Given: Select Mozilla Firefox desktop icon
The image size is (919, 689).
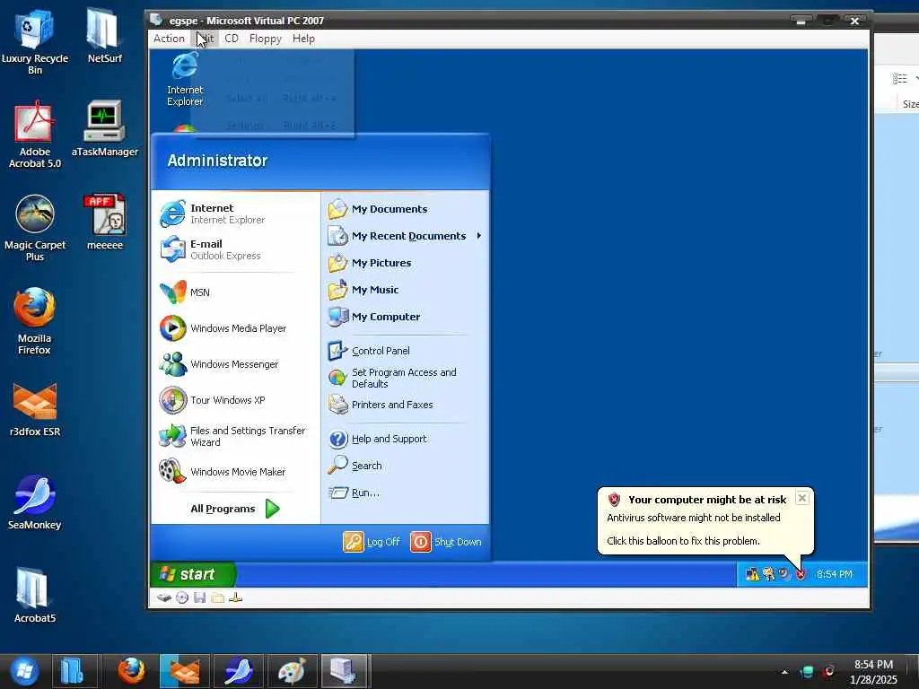Looking at the screenshot, I should [x=35, y=321].
